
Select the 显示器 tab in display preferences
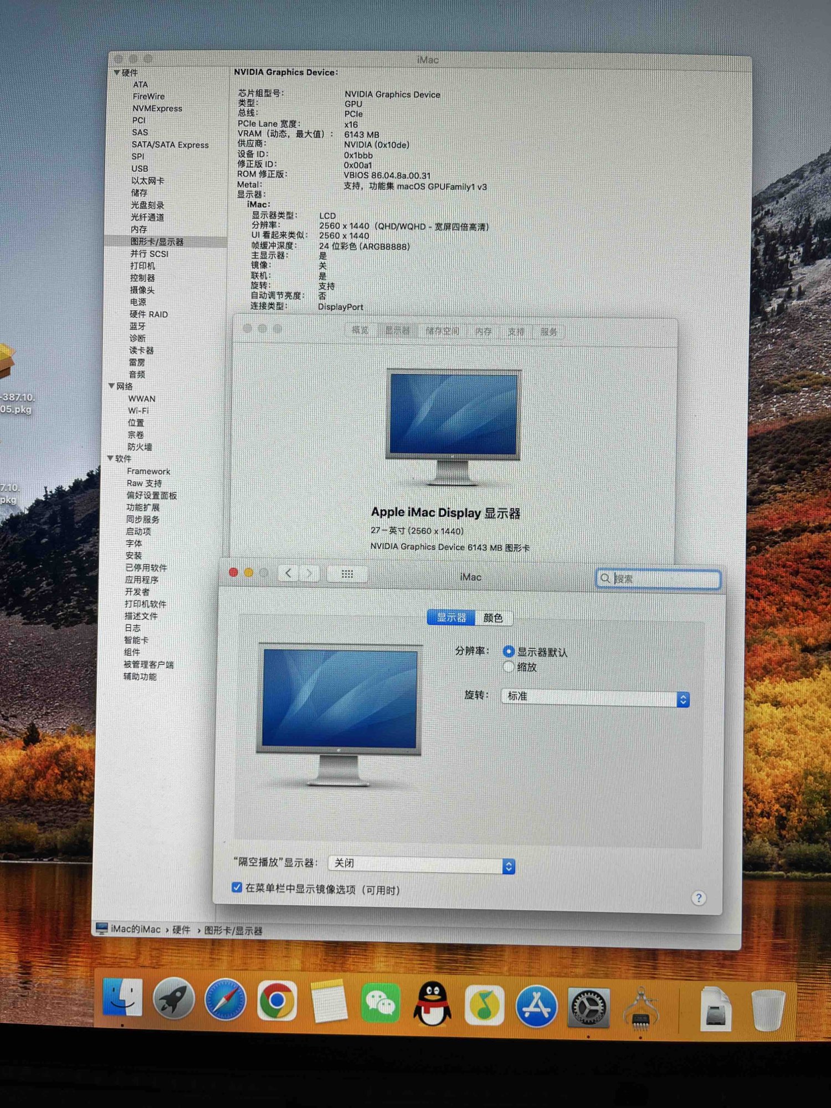[451, 617]
